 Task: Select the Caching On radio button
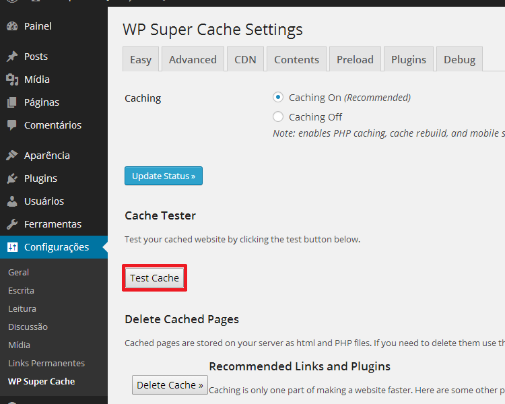click(x=278, y=97)
